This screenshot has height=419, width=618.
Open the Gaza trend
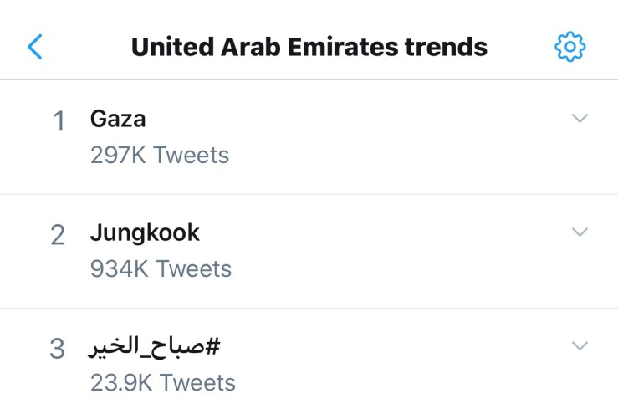(118, 119)
